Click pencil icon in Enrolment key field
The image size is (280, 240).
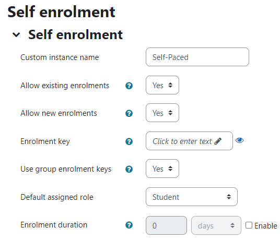(x=218, y=141)
